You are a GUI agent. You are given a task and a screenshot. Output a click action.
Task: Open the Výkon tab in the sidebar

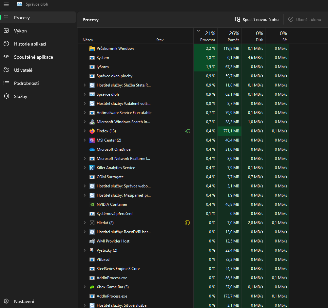point(20,31)
